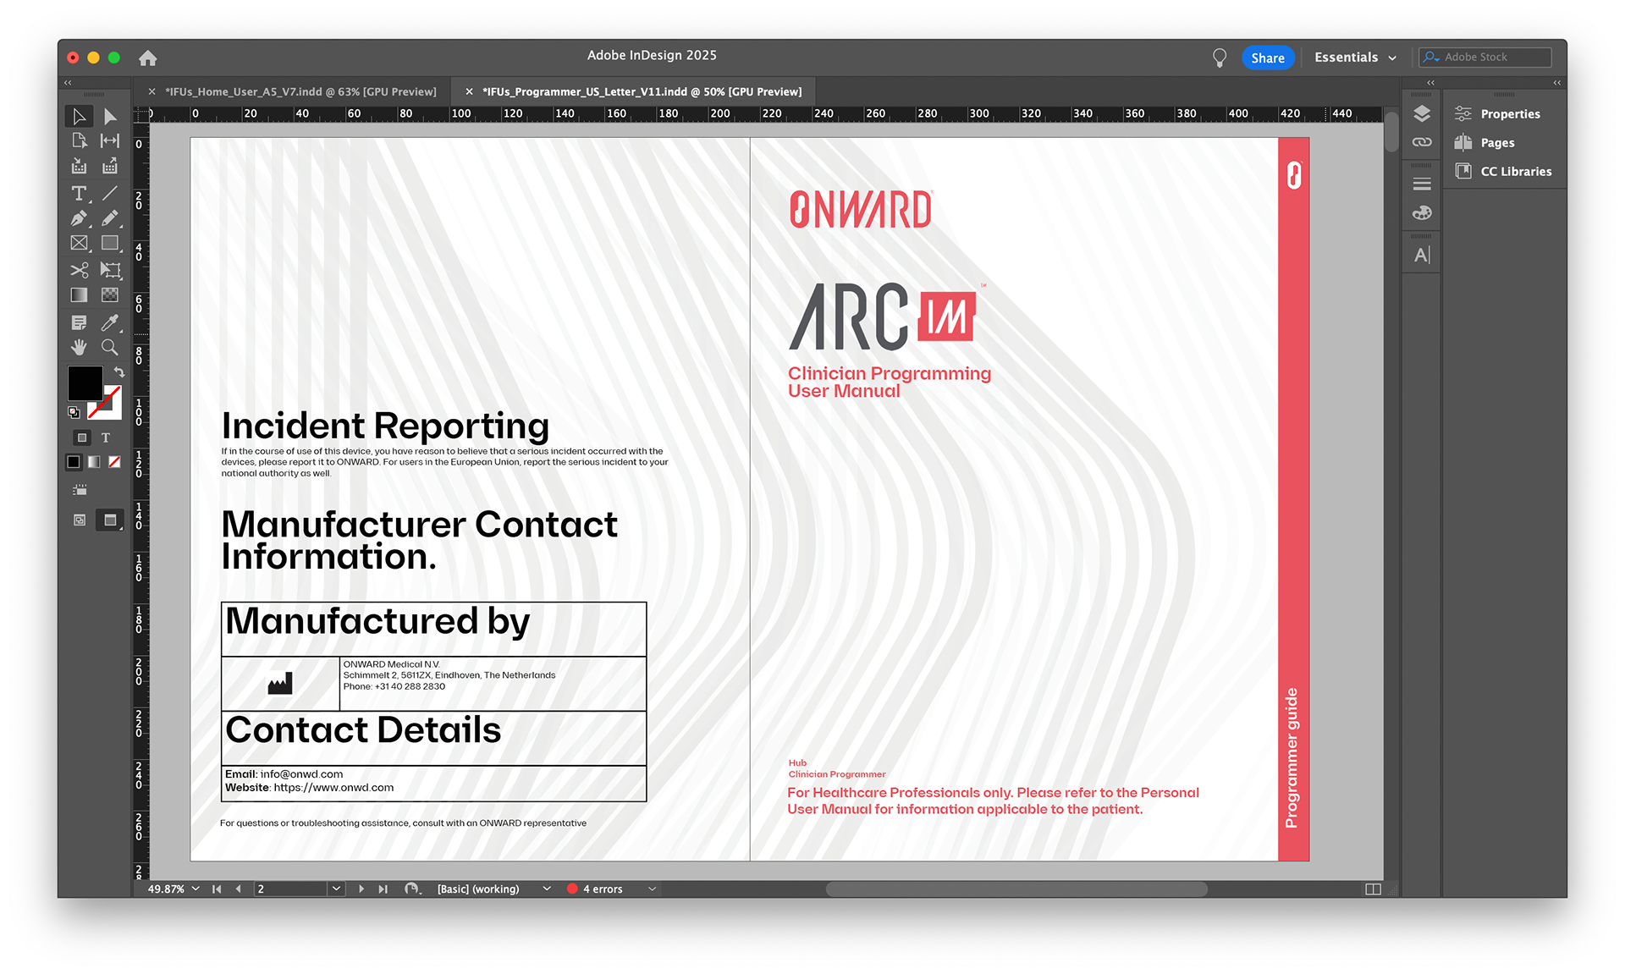The height and width of the screenshot is (974, 1625).
Task: Click the lightbulb Discover icon
Action: [x=1220, y=58]
